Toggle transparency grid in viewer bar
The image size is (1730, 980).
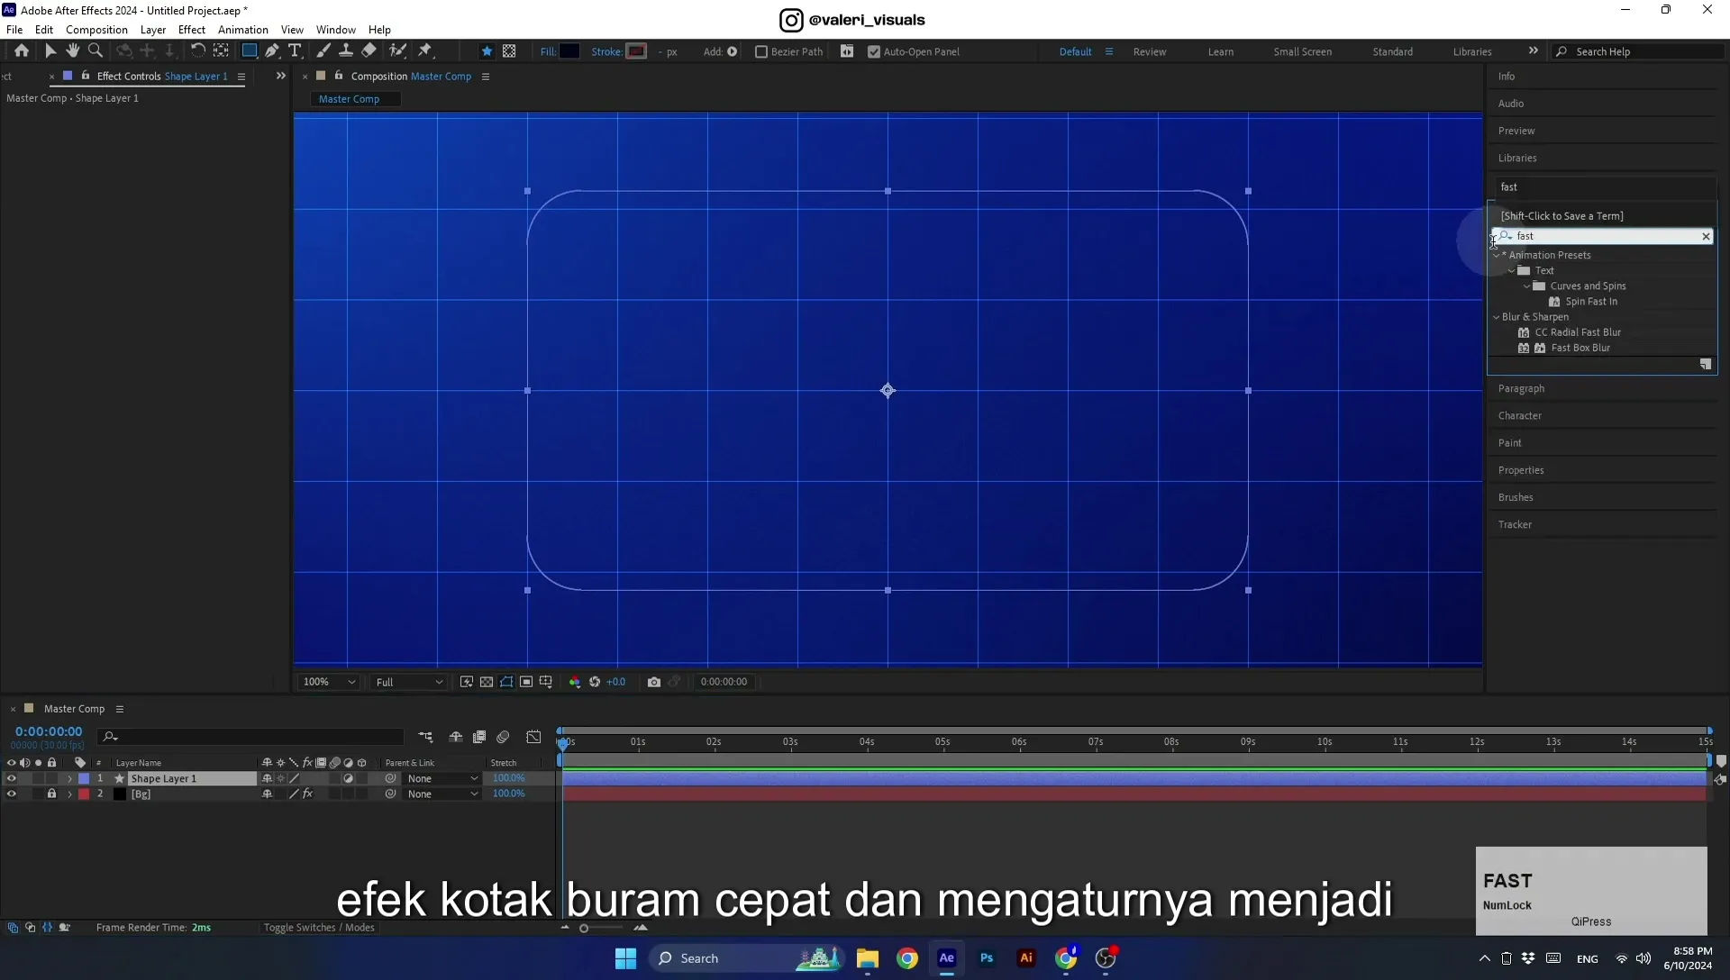(487, 682)
